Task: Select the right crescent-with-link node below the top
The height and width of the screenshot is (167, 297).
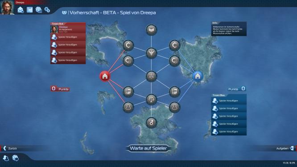Action: (174, 61)
